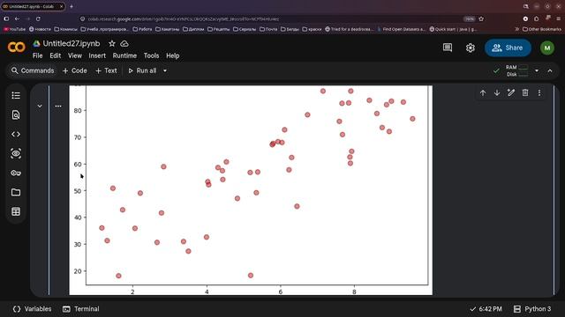Viewport: 565px width, 317px height.
Task: Click the Python 3 runtime indicator
Action: tap(532, 309)
